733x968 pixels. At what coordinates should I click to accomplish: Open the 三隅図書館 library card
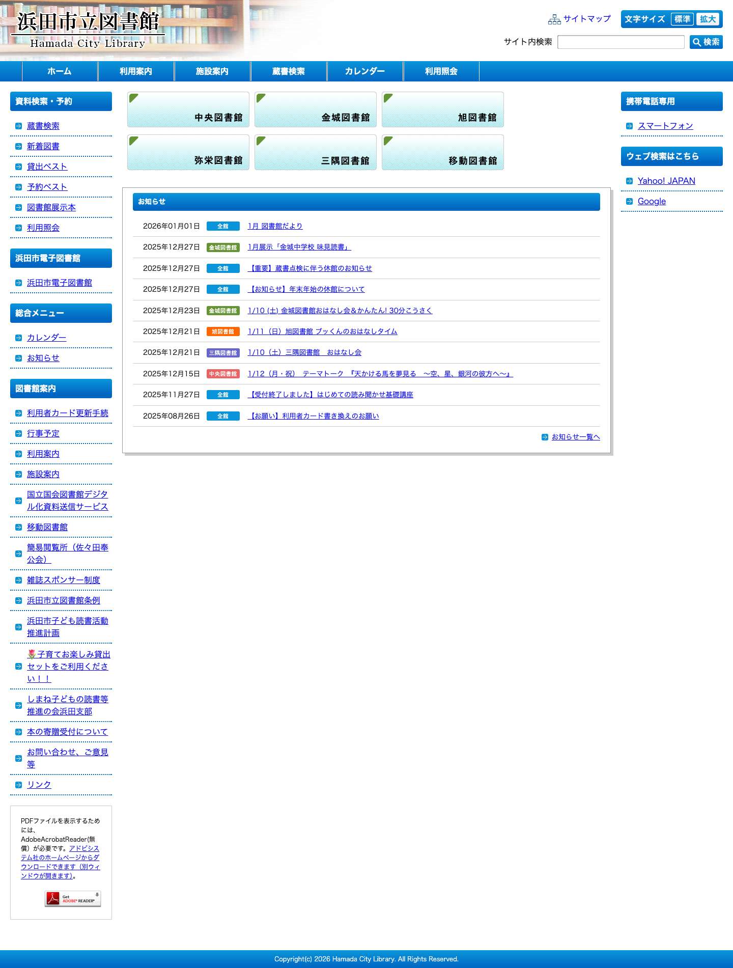coord(316,152)
